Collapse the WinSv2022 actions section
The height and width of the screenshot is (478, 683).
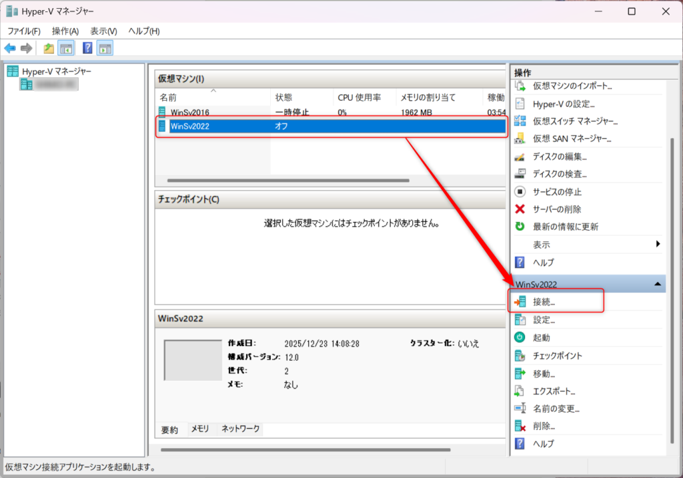(658, 285)
